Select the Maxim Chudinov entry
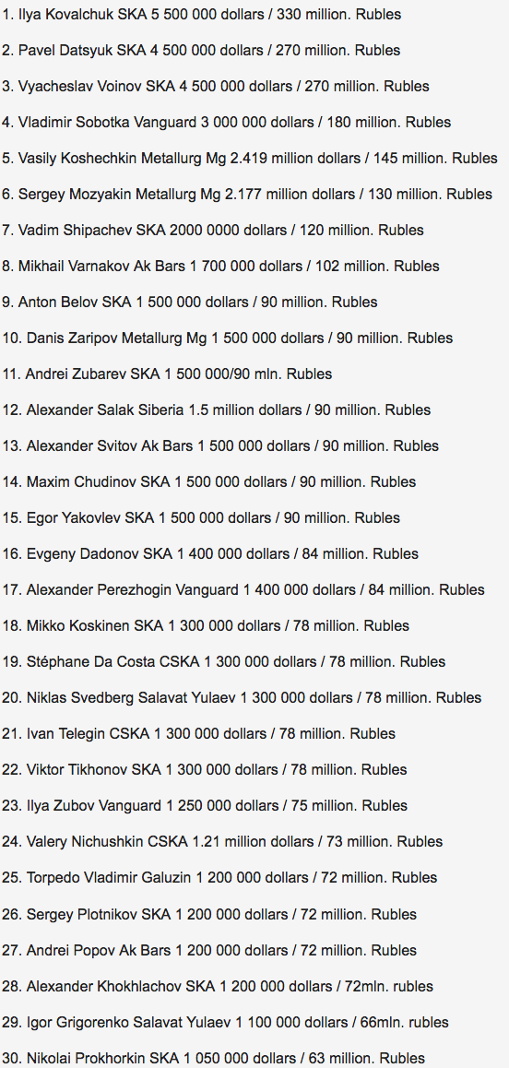The width and height of the screenshot is (509, 1068). (209, 482)
